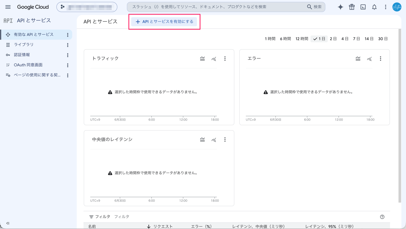Select the 6 時間 time range
Screen dimensions: 406x229
[285, 39]
